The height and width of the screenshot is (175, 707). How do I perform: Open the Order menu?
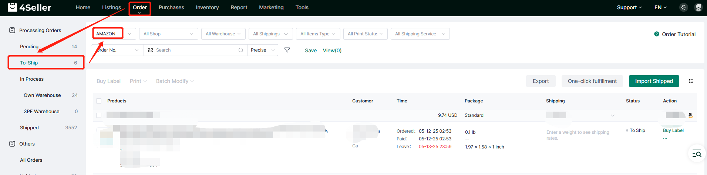click(140, 8)
